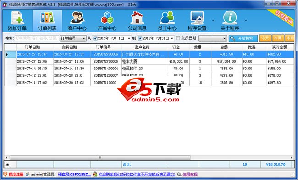Select the 订单列表 (Order List) toolbar icon
Image resolution: width=298 pixels, height=180 pixels.
point(47,21)
